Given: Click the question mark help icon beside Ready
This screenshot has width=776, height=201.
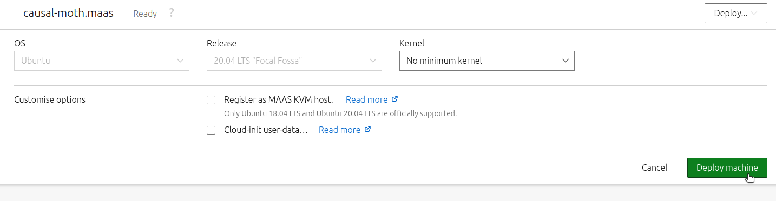Looking at the screenshot, I should pos(172,13).
